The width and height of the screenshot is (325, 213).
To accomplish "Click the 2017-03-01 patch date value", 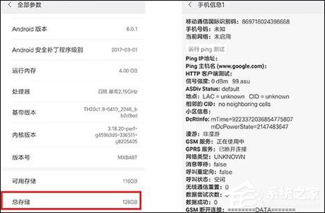I will tap(124, 50).
